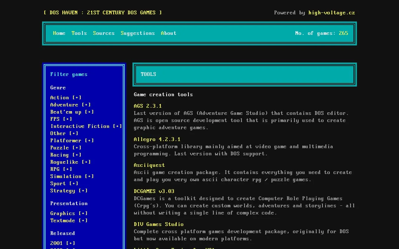Expand the RPG genre [+]
399x249 pixels.
(68, 169)
